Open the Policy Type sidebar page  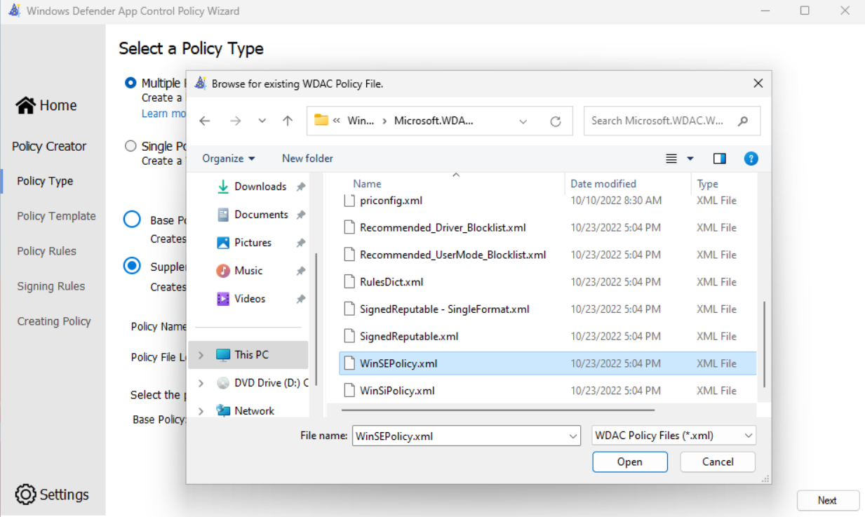tap(45, 181)
